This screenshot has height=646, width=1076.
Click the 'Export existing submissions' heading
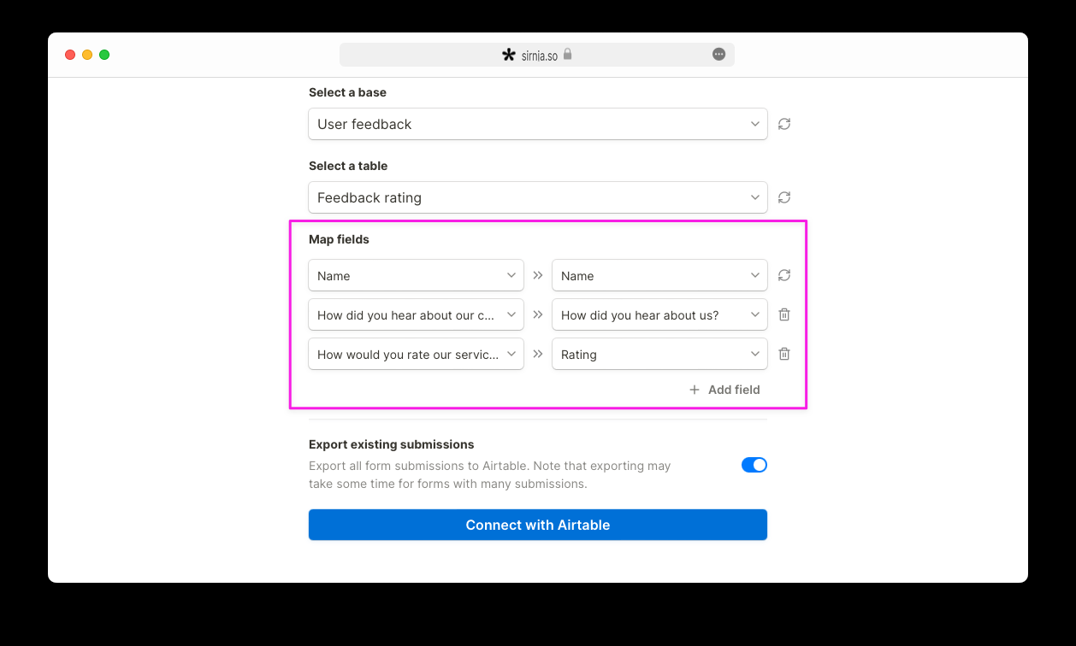[x=392, y=444]
